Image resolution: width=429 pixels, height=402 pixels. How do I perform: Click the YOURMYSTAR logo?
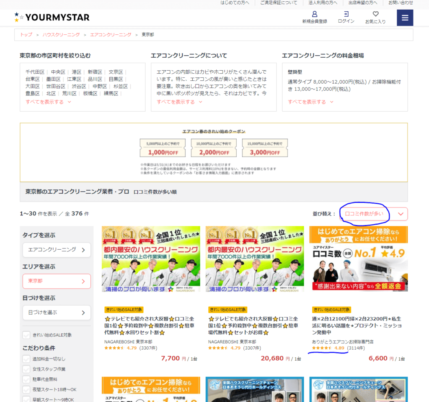(52, 17)
